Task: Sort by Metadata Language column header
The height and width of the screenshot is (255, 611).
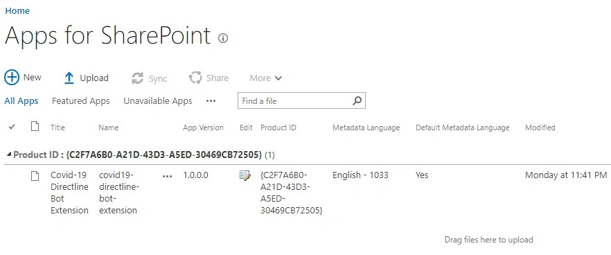Action: (x=366, y=127)
